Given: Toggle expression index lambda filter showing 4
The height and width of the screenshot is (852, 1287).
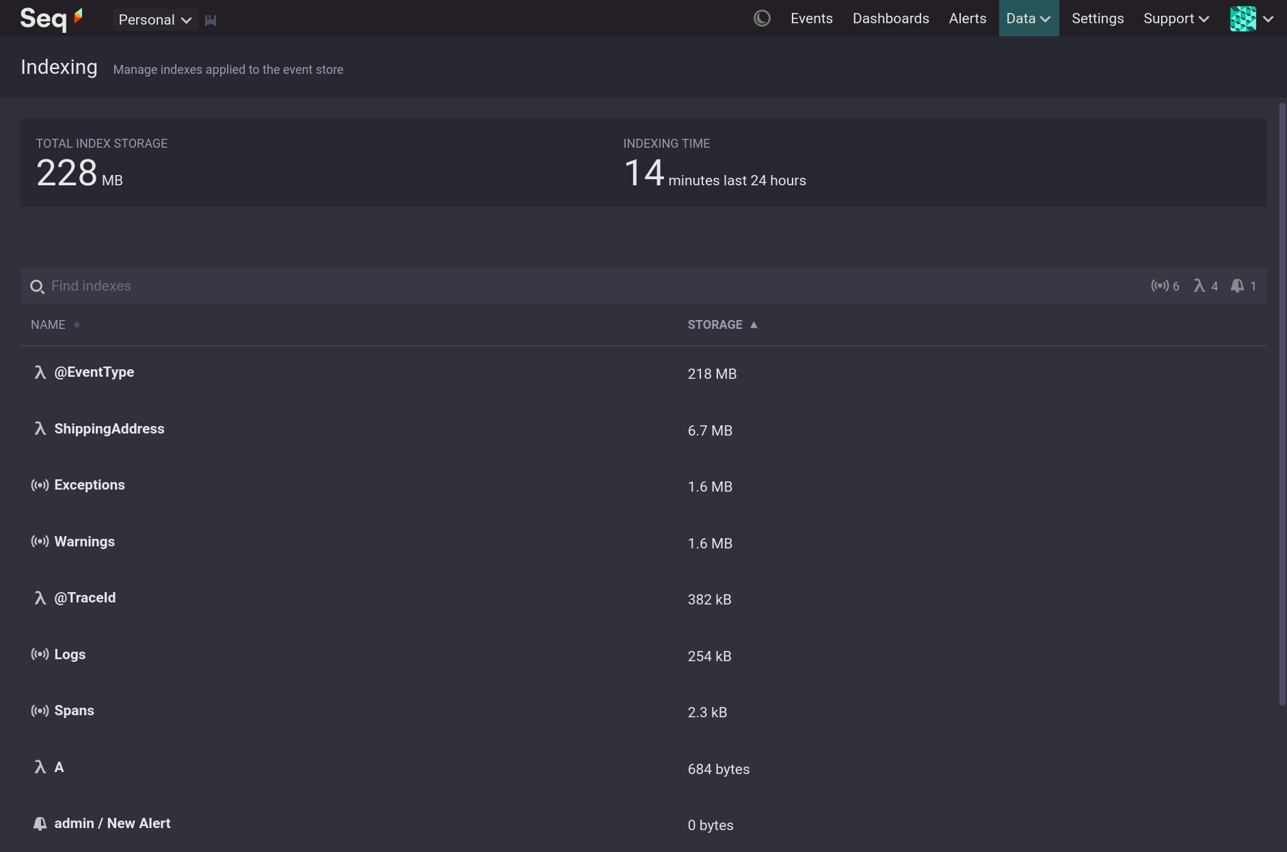Looking at the screenshot, I should pos(1206,286).
